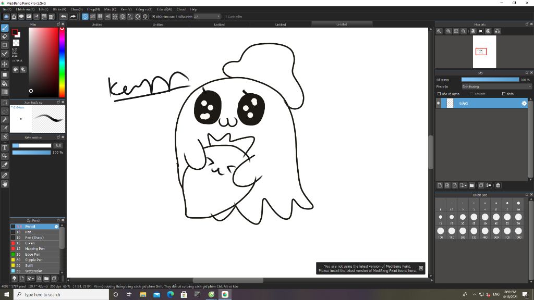Check the Bảo vệ alpha option
Viewport: 534px width, 300px height.
tap(439, 94)
